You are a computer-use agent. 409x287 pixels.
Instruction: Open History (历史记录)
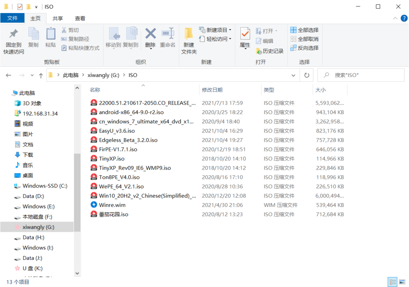pos(270,51)
